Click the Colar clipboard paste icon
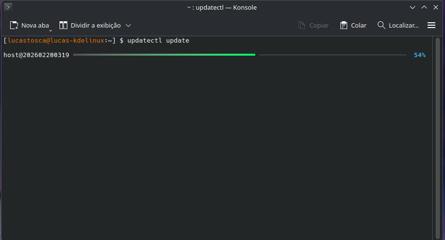 (x=344, y=25)
